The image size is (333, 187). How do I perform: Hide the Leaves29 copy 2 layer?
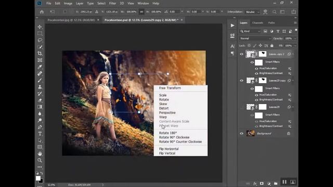pyautogui.click(x=241, y=54)
